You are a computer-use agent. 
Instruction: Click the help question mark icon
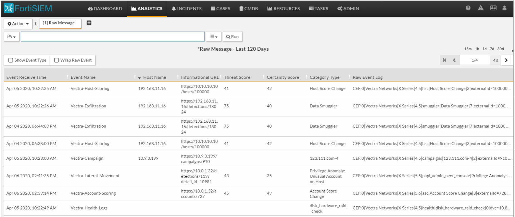[468, 8]
